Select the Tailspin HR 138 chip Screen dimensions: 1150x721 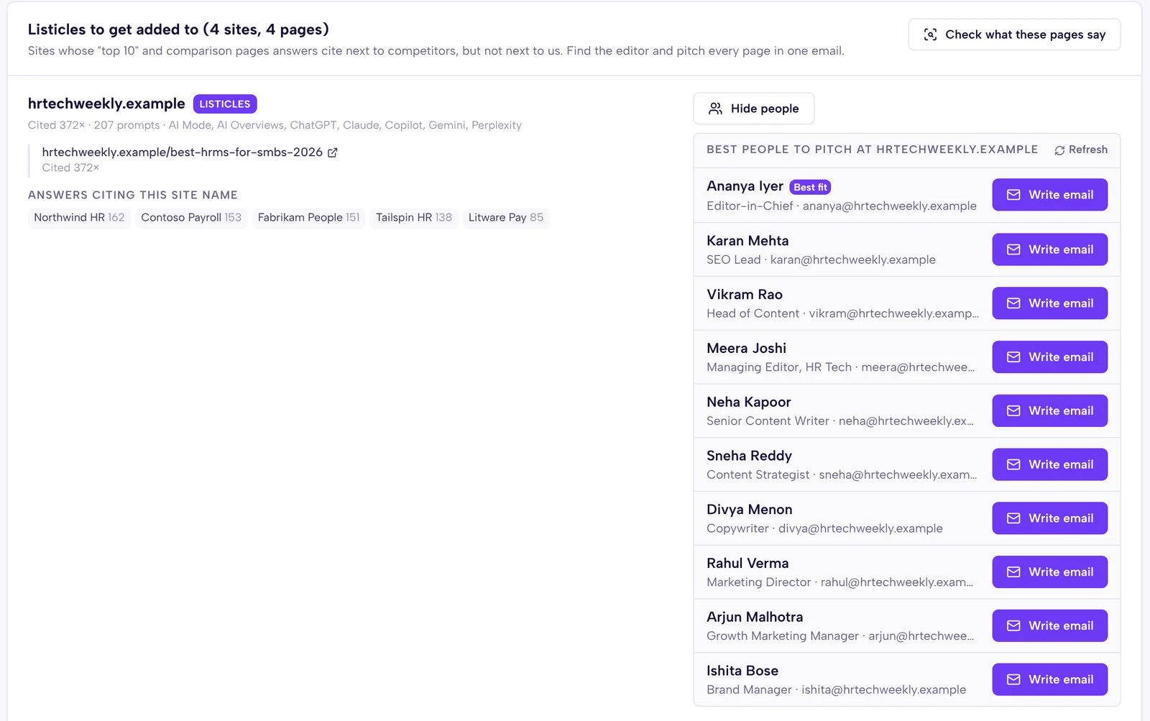point(414,218)
